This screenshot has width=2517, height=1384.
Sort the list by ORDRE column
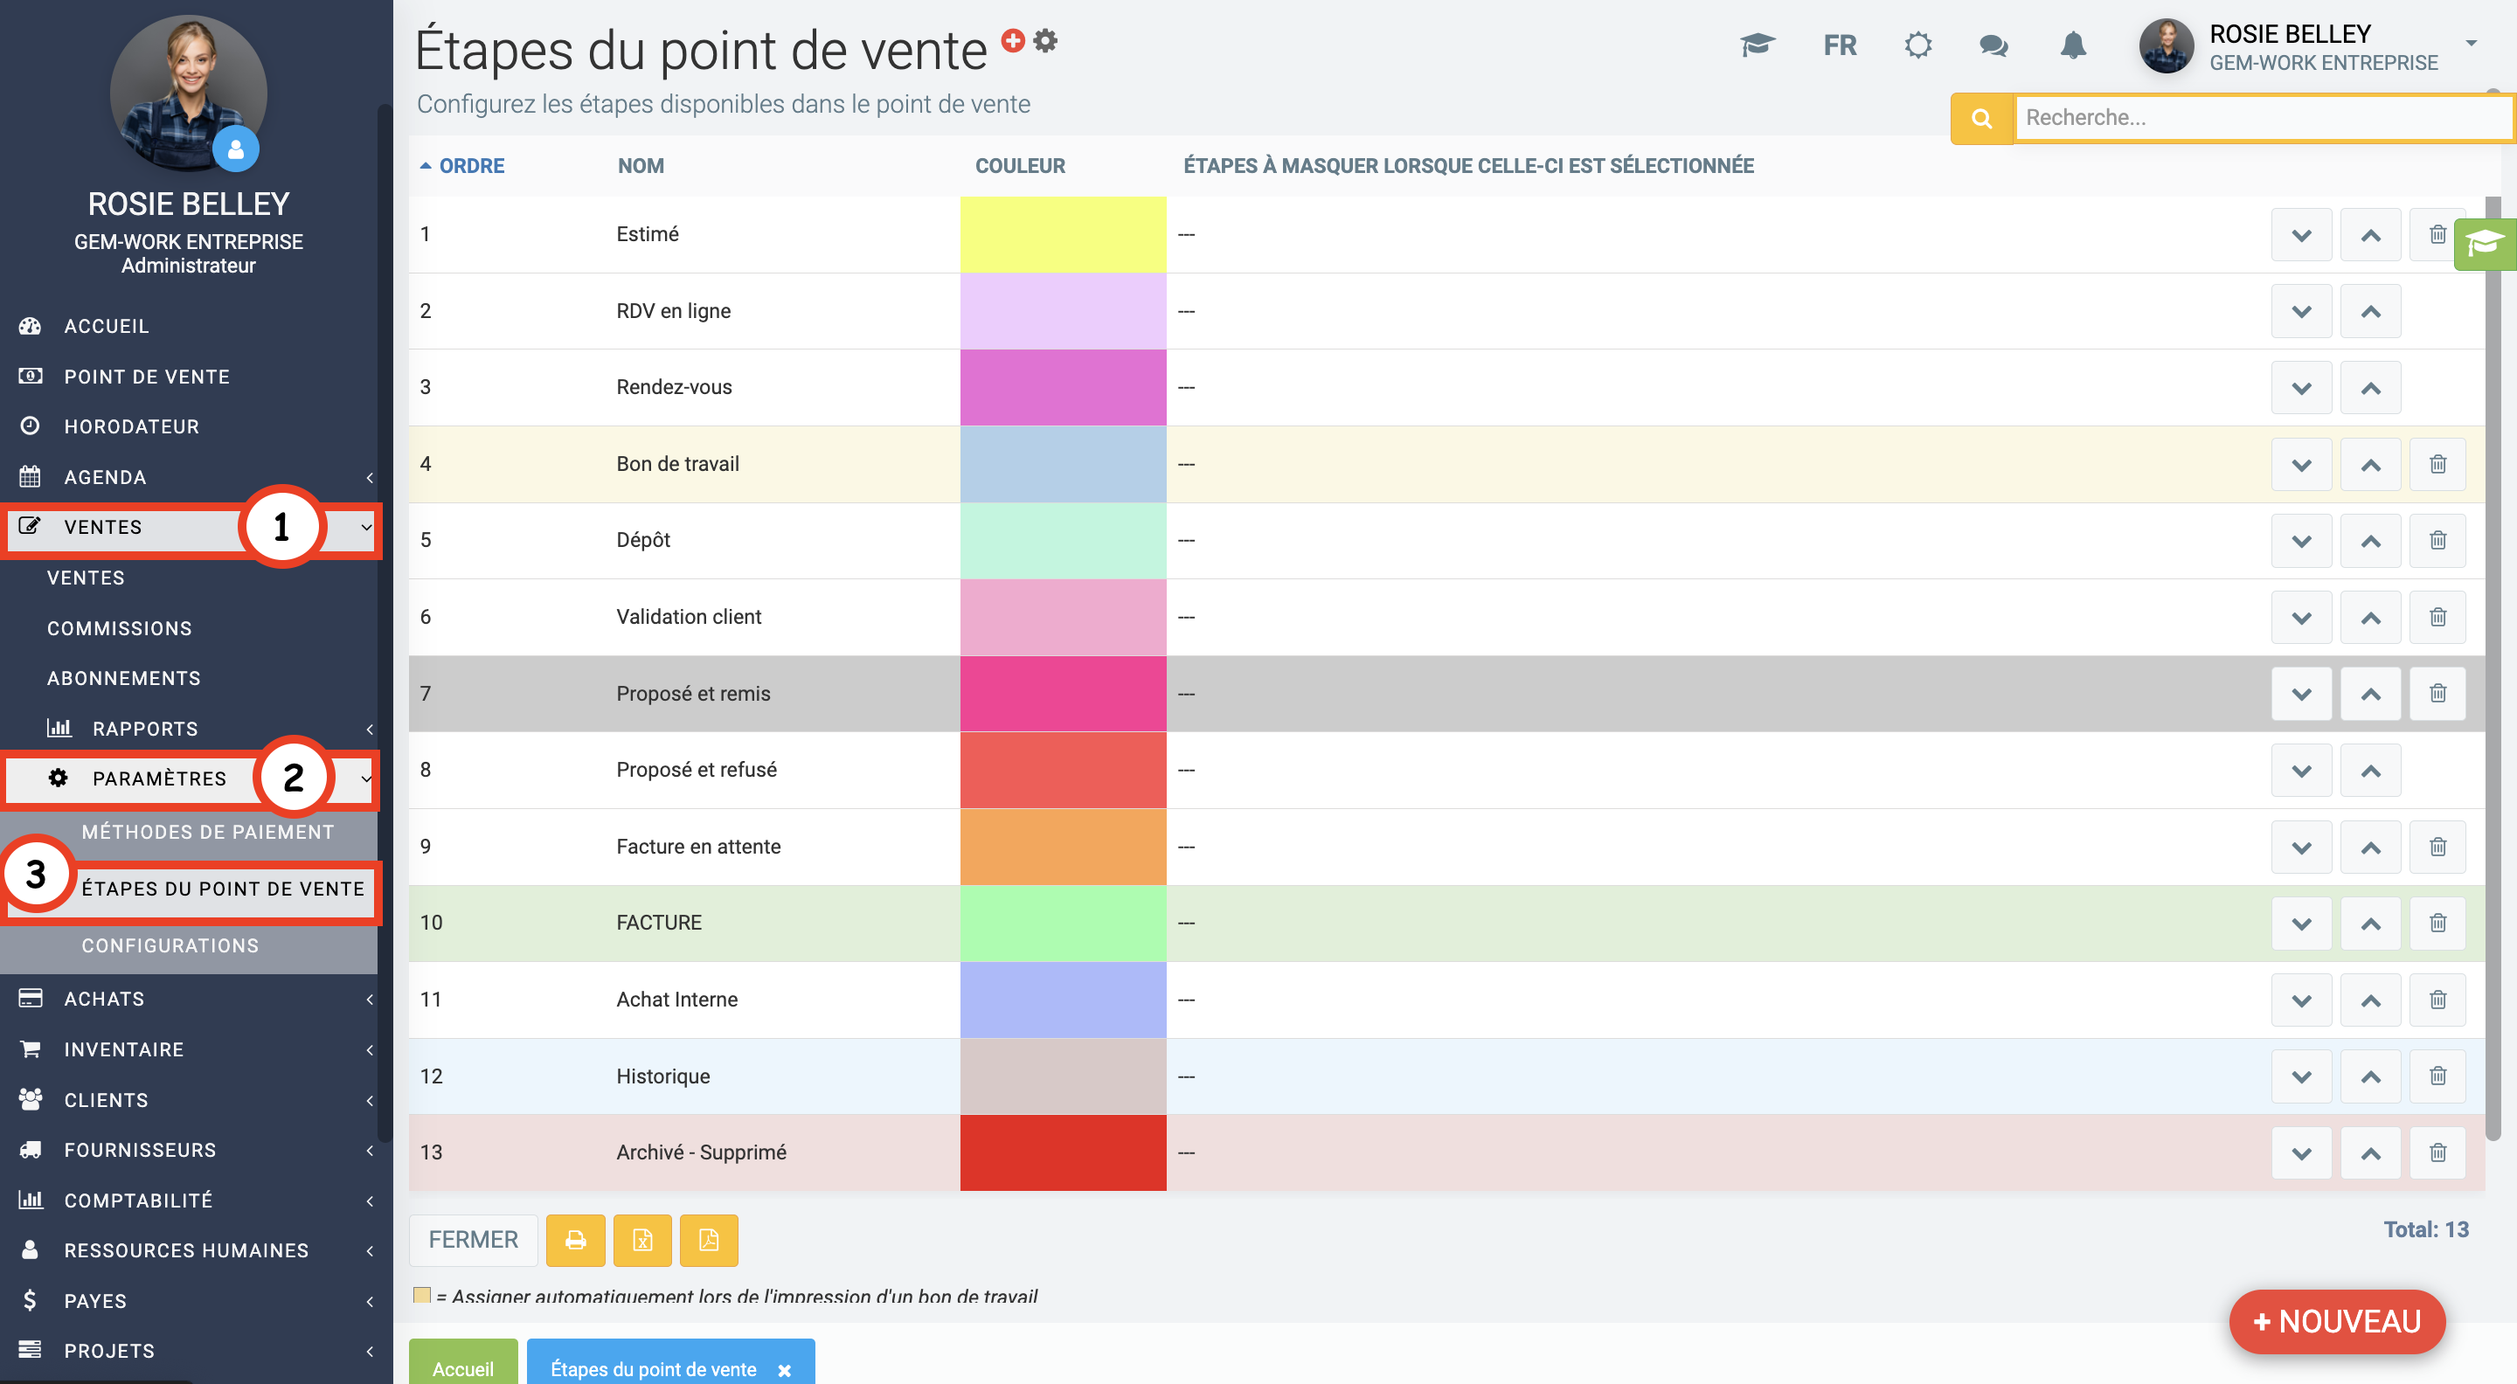point(471,165)
